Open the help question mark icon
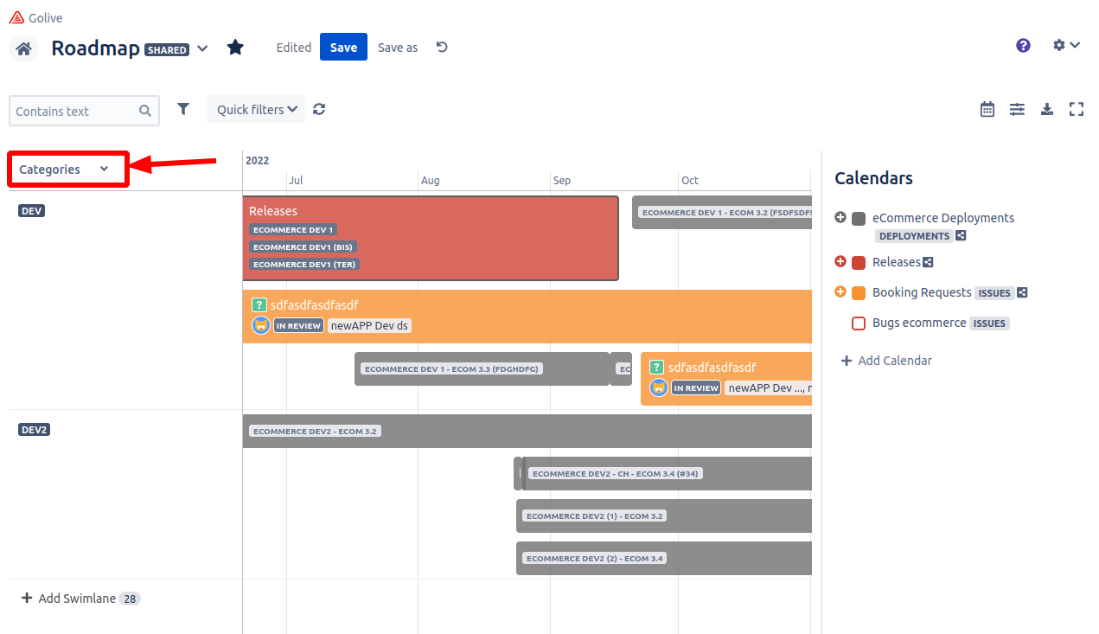The image size is (1099, 634). pos(1023,46)
